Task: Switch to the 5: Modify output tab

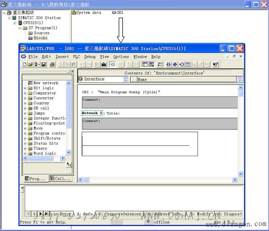Action: click(202, 214)
